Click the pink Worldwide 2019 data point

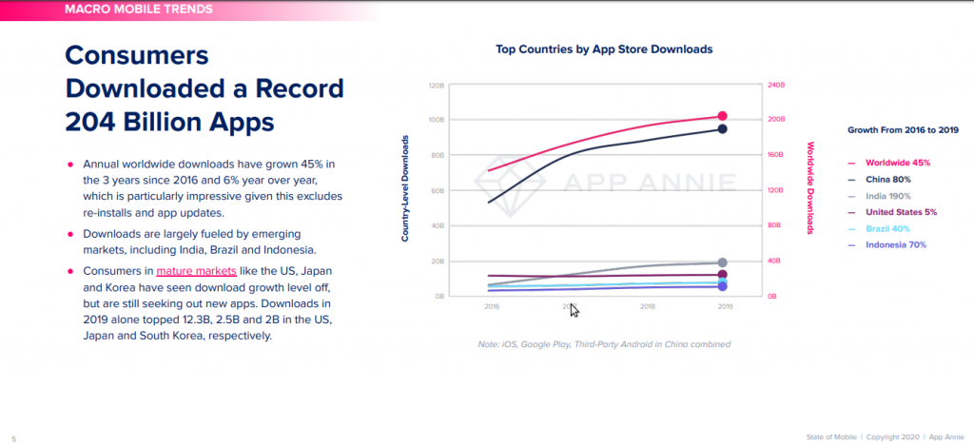pos(723,116)
